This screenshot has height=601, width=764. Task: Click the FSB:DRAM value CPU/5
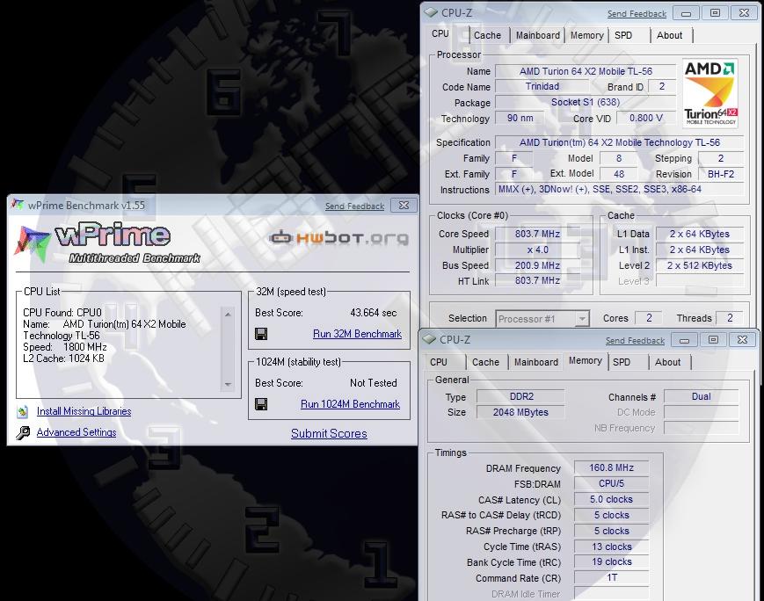tap(612, 483)
